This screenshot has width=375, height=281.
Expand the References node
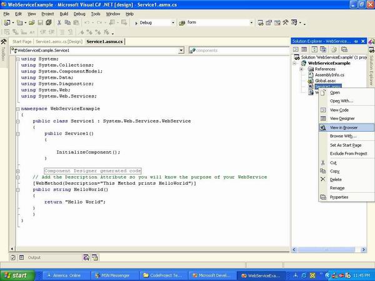click(x=302, y=69)
